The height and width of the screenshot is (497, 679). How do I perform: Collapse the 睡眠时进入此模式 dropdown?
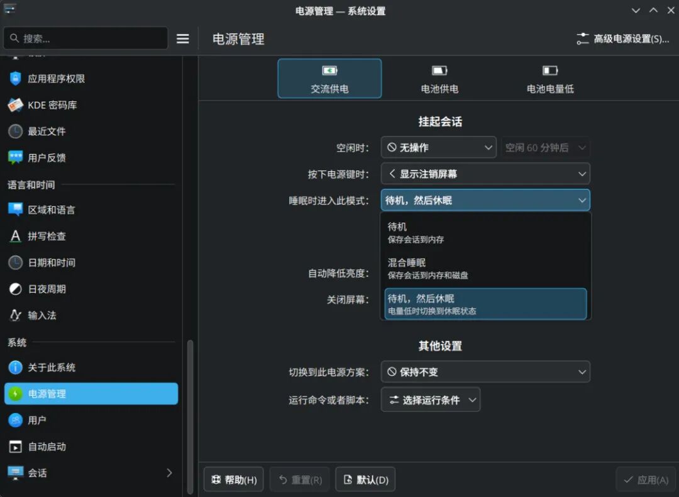pyautogui.click(x=485, y=200)
